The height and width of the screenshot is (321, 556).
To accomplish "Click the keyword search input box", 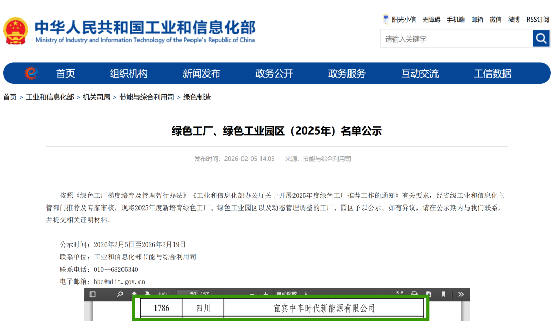I will [x=456, y=39].
